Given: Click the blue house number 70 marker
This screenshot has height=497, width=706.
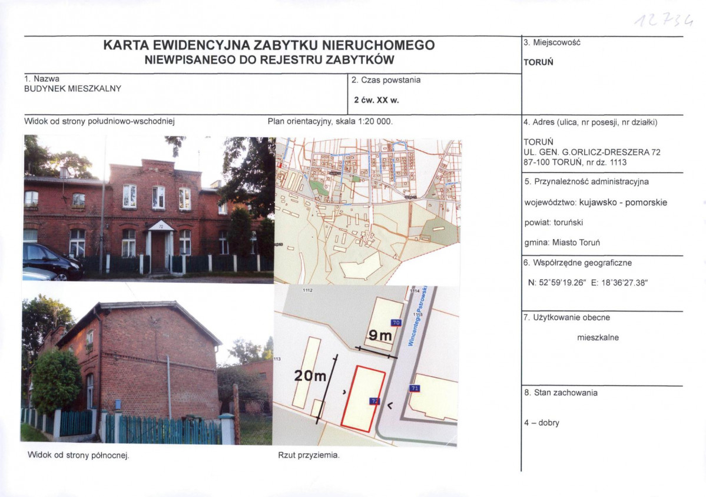Looking at the screenshot, I should pyautogui.click(x=396, y=323).
